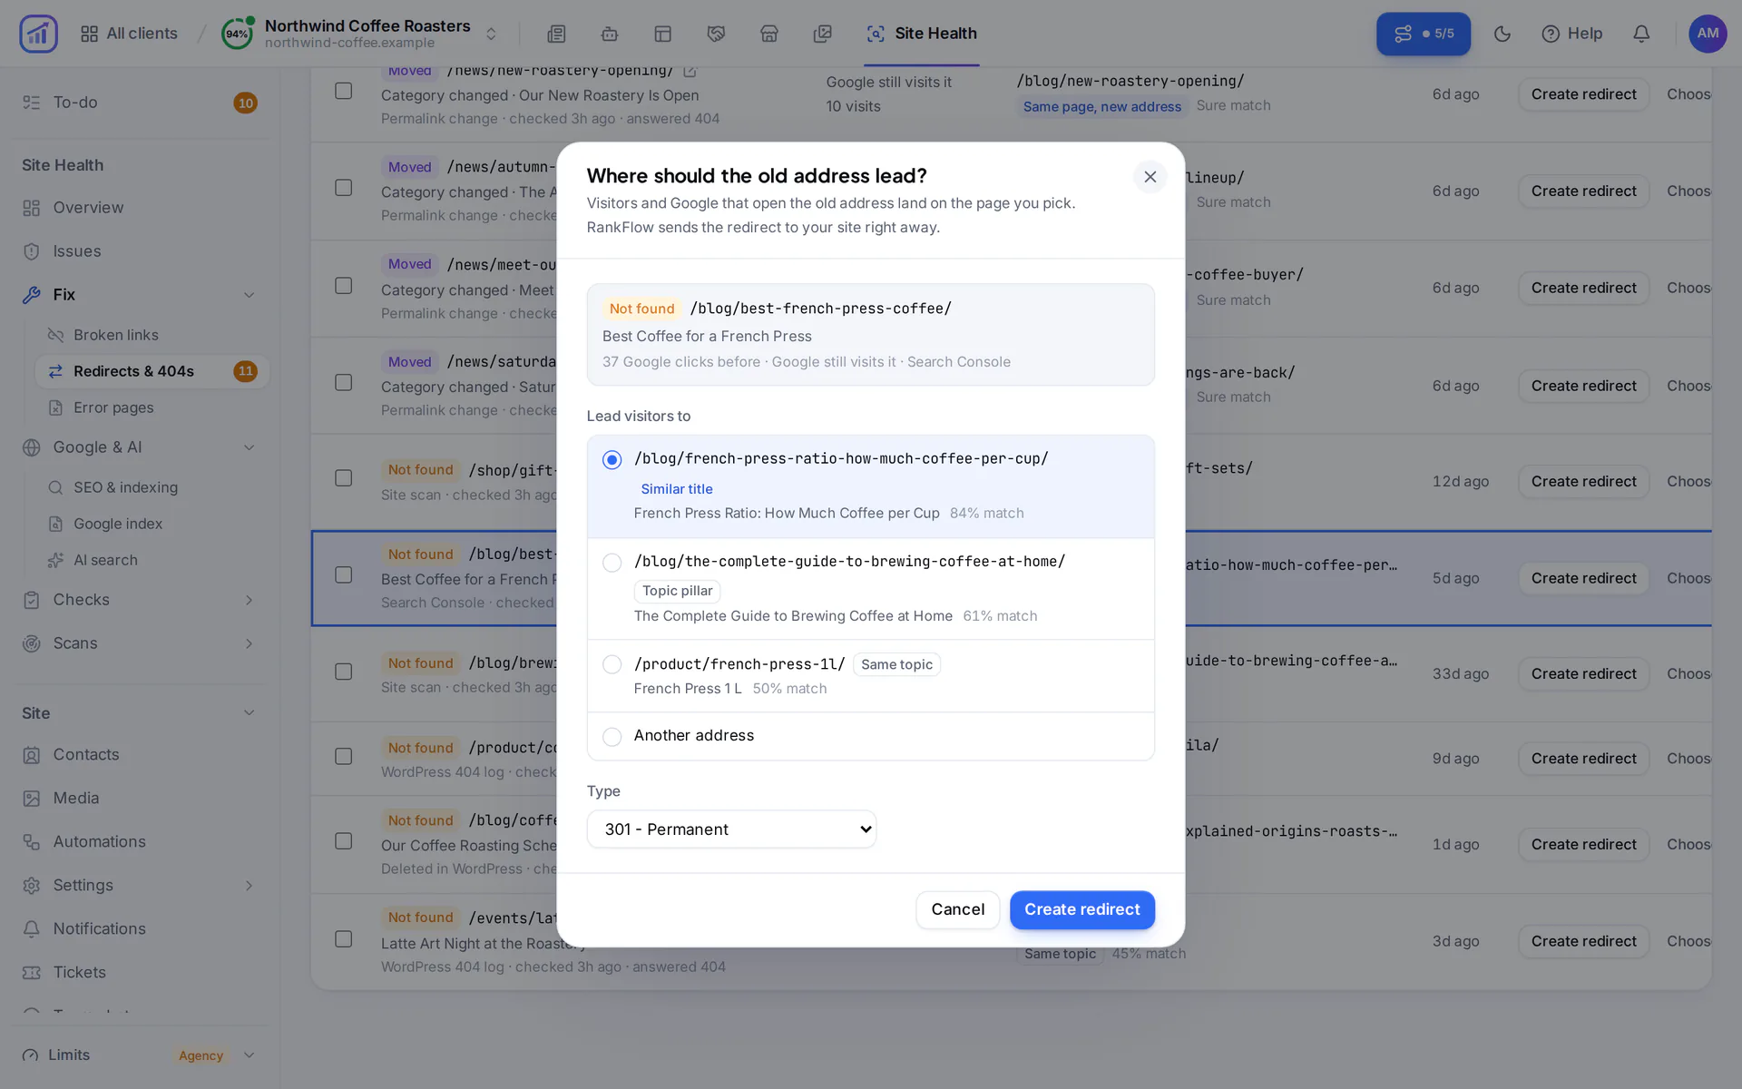Click the 94% site health score ring
The image size is (1742, 1089).
[237, 34]
